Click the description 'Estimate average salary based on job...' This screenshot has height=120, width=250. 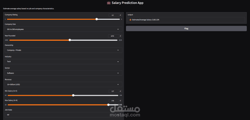coord(29,9)
